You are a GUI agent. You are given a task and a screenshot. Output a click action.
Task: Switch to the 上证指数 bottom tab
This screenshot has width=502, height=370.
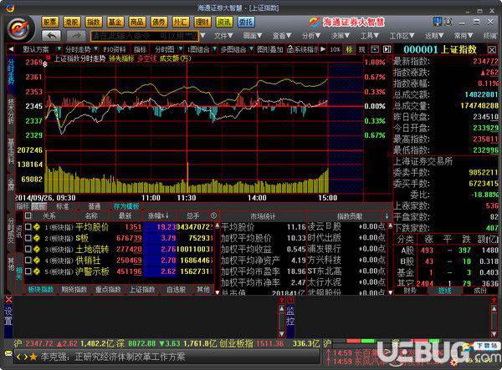coord(142,290)
